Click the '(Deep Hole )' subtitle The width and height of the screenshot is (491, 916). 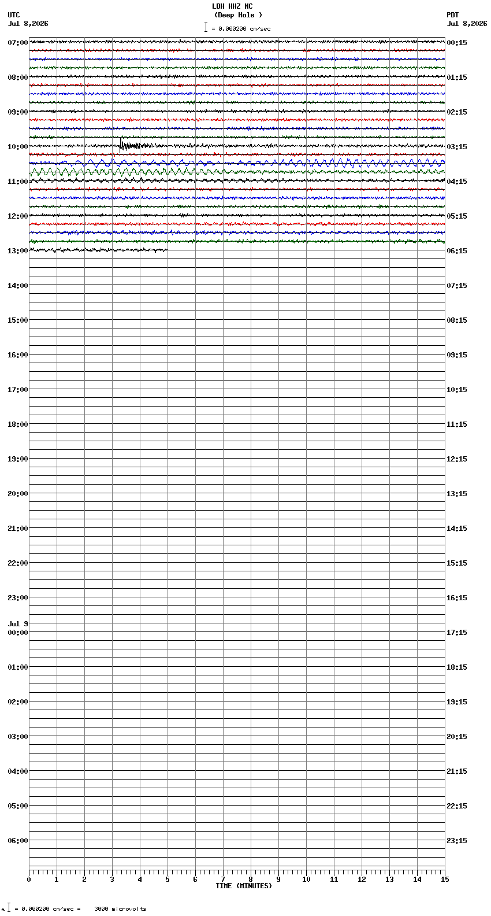point(238,15)
